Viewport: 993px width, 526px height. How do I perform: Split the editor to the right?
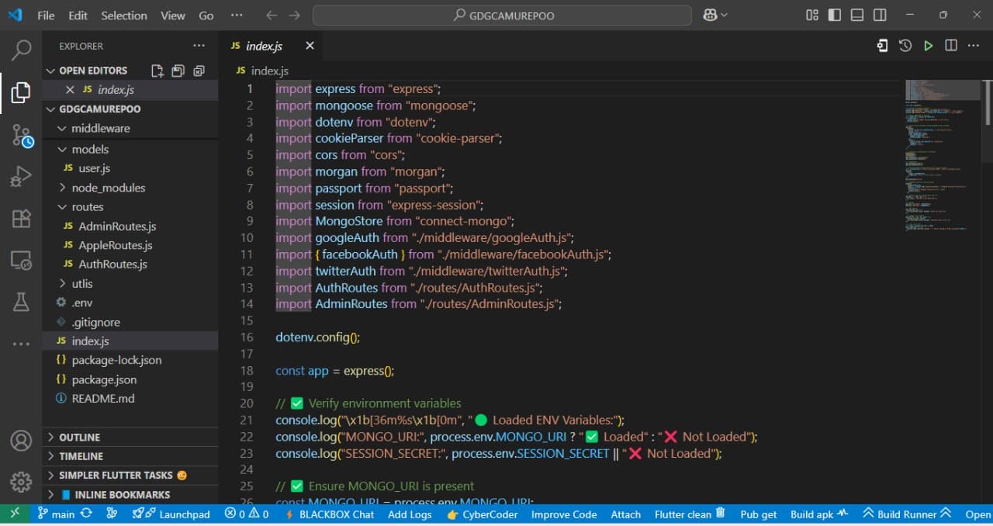click(950, 46)
